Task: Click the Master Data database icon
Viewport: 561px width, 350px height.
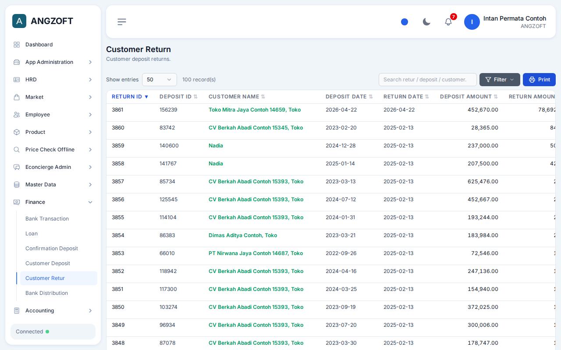Action: coord(17,185)
